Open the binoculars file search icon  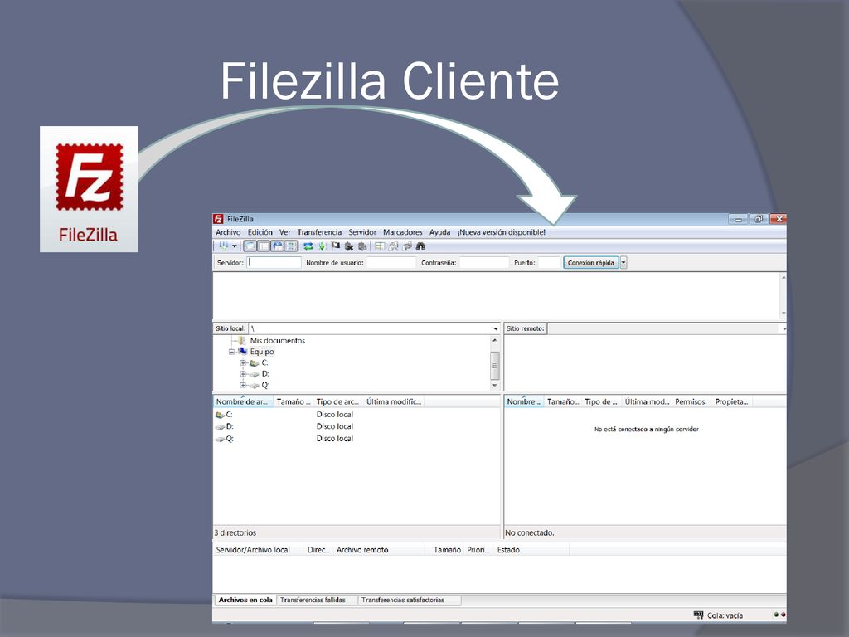420,246
